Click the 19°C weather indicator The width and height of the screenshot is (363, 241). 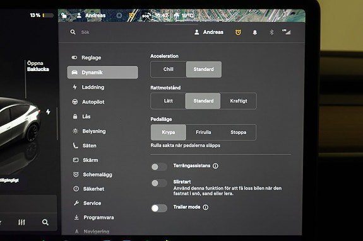(x=184, y=16)
